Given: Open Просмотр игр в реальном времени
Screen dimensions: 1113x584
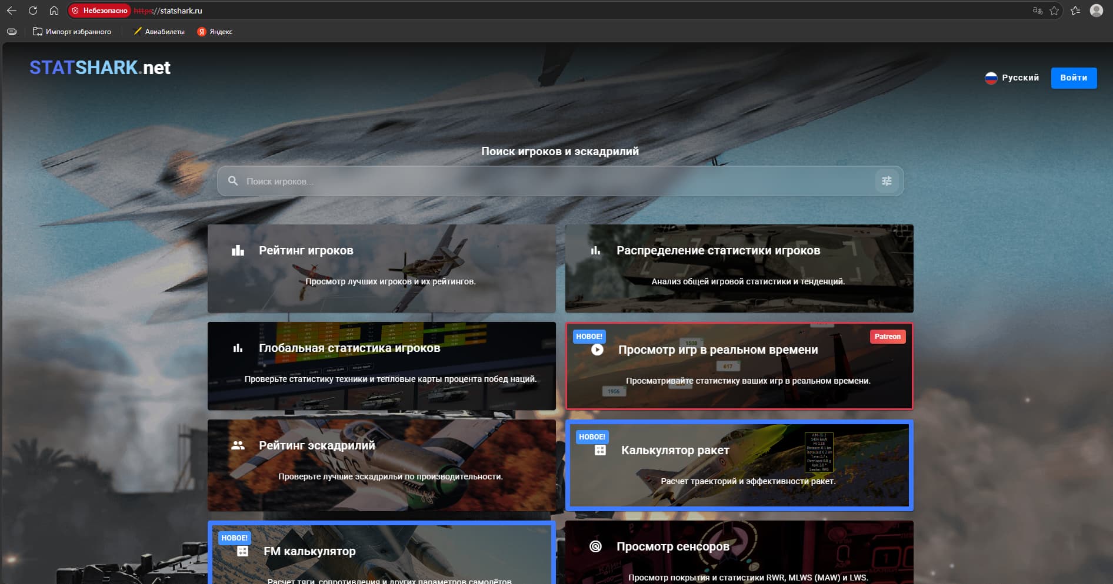Looking at the screenshot, I should pyautogui.click(x=739, y=365).
